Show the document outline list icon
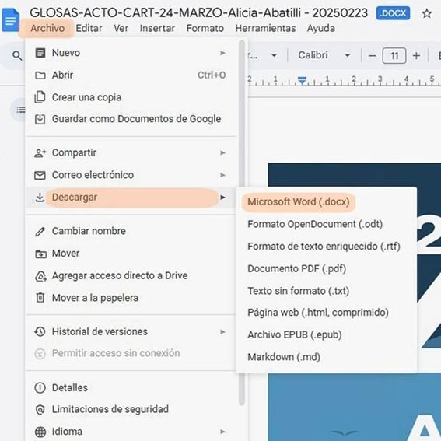Viewport: 441px width, 441px height. point(21,110)
